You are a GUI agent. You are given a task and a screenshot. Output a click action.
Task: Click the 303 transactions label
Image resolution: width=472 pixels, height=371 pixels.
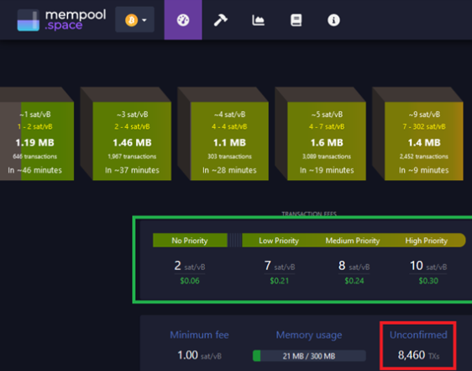pos(229,156)
